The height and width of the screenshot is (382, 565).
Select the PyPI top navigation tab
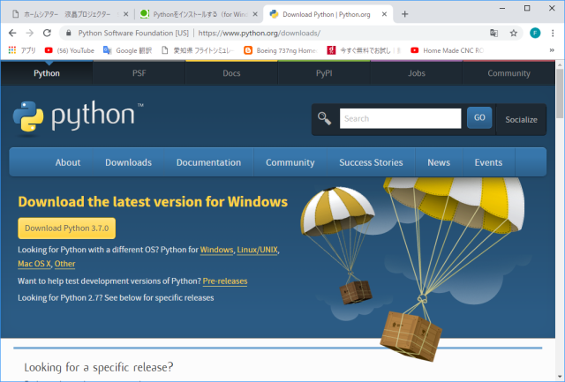tap(324, 73)
